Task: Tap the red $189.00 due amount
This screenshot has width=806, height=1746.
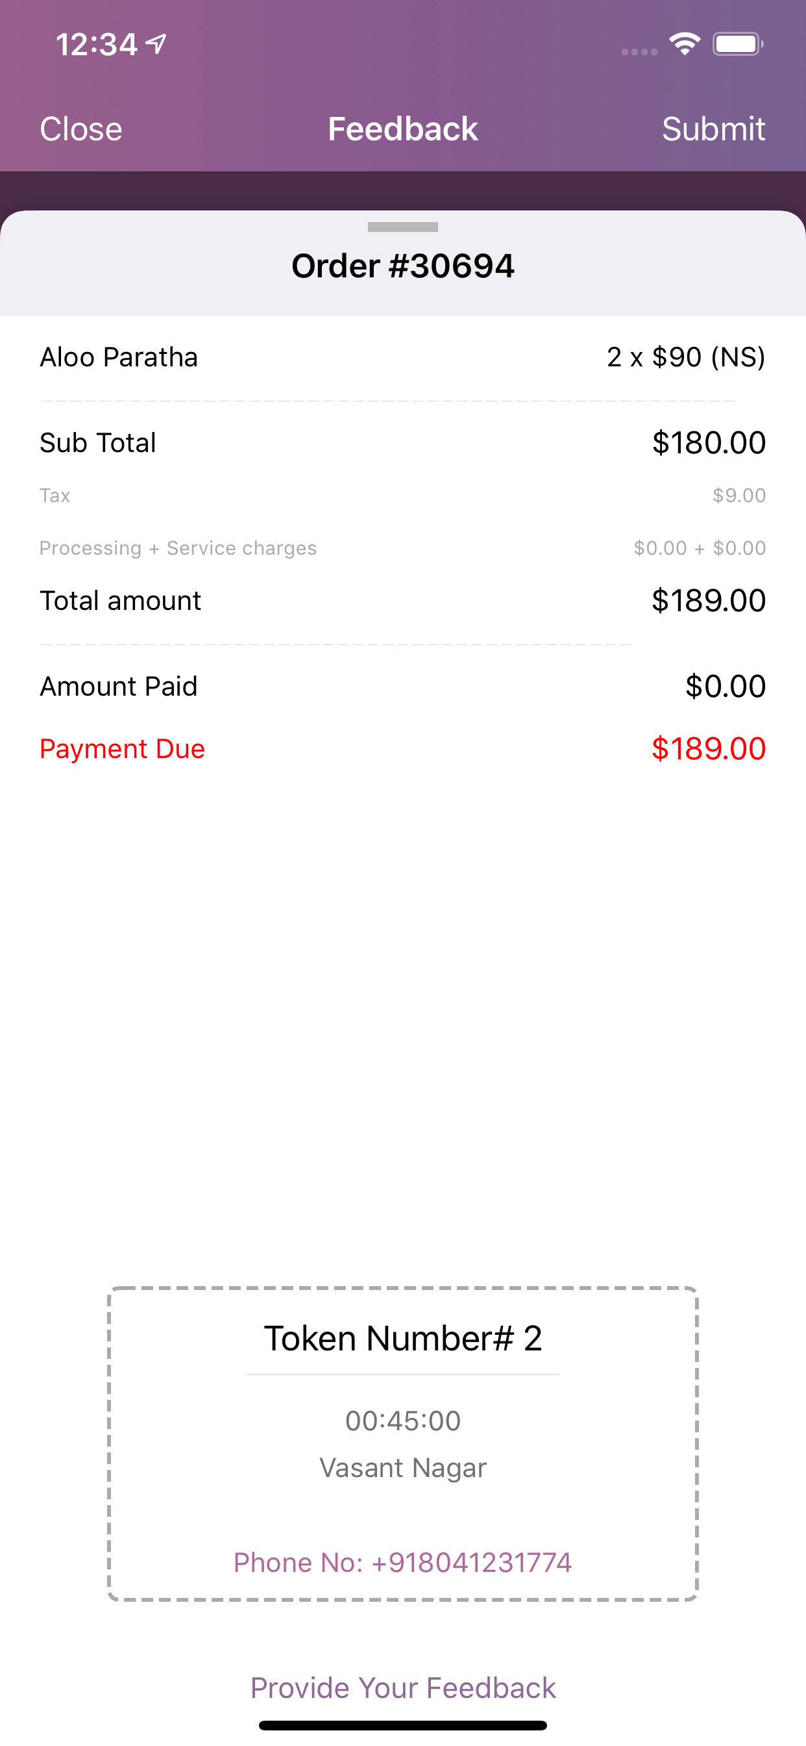Action: [709, 749]
